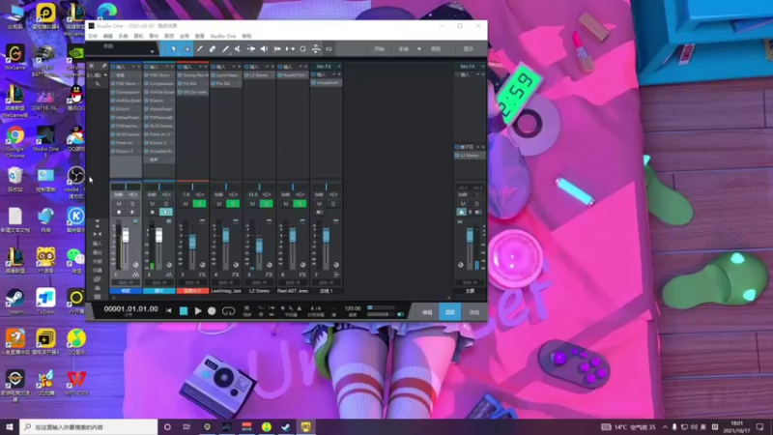Screen dimensions: 773x435
Task: Select the Eraser tool
Action: click(213, 49)
